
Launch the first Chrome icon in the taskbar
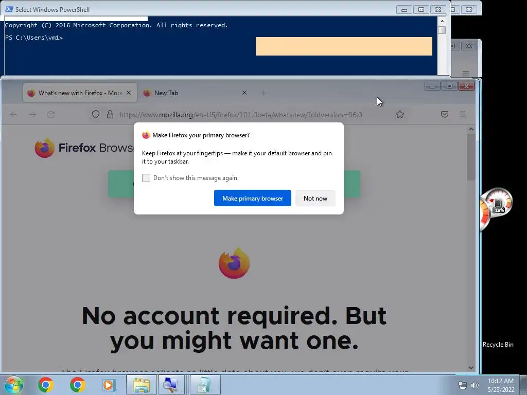[x=46, y=385]
